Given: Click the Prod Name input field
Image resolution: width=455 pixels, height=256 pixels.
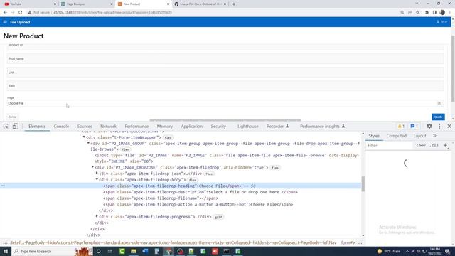Looking at the screenshot, I should click(225, 58).
